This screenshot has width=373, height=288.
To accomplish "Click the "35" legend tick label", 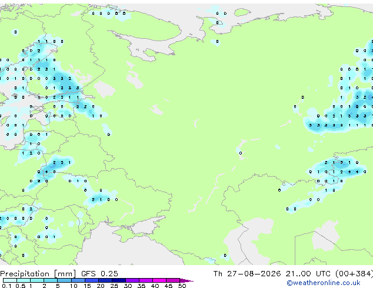I will click(141, 286).
